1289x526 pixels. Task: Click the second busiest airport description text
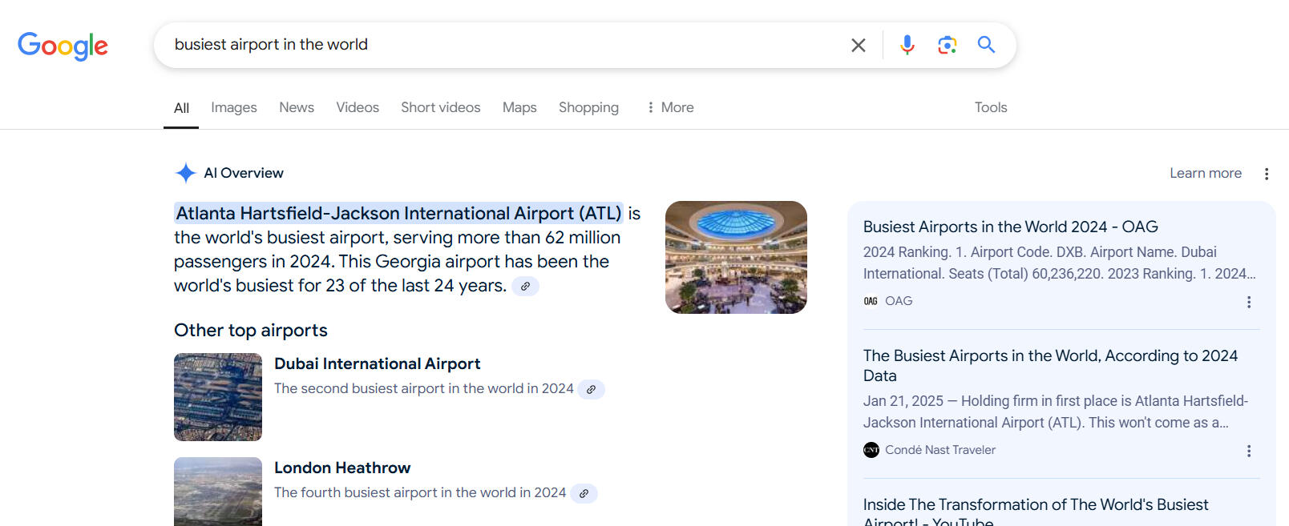pyautogui.click(x=424, y=388)
